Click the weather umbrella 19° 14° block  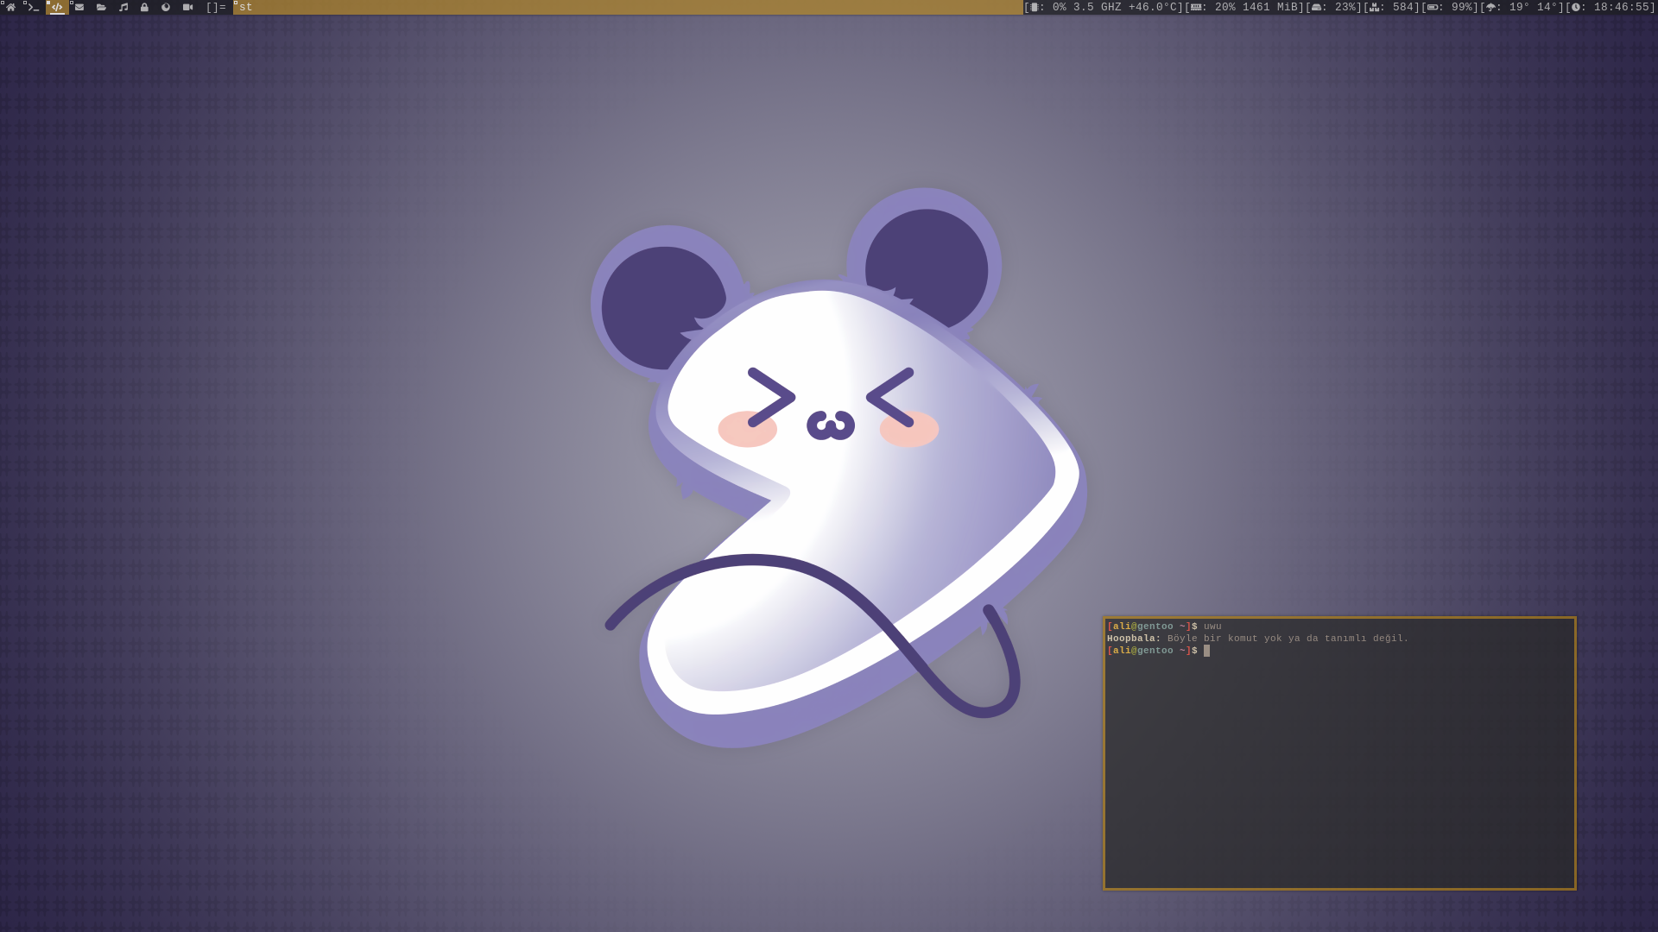pyautogui.click(x=1522, y=7)
